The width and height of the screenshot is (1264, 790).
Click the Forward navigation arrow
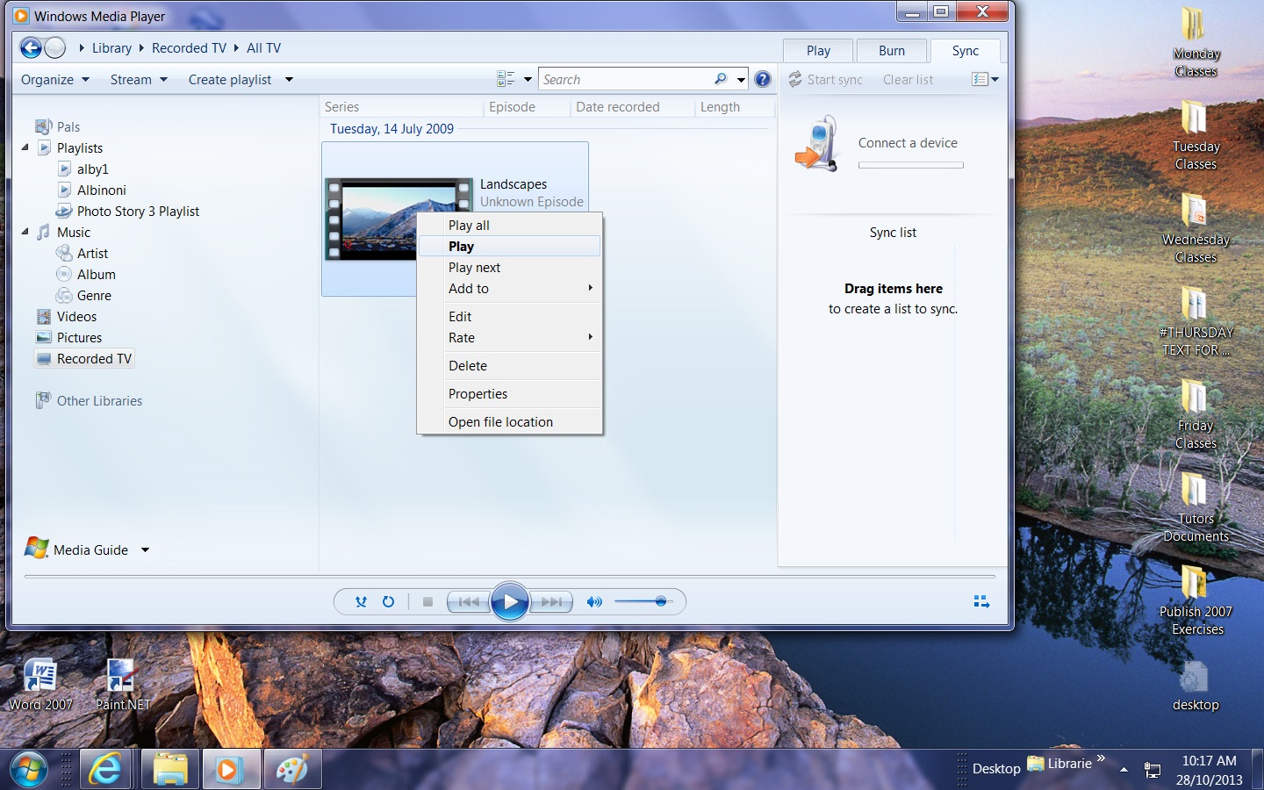(x=55, y=48)
